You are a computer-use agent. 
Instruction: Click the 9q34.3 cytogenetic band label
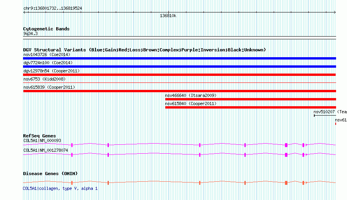pyautogui.click(x=30, y=33)
